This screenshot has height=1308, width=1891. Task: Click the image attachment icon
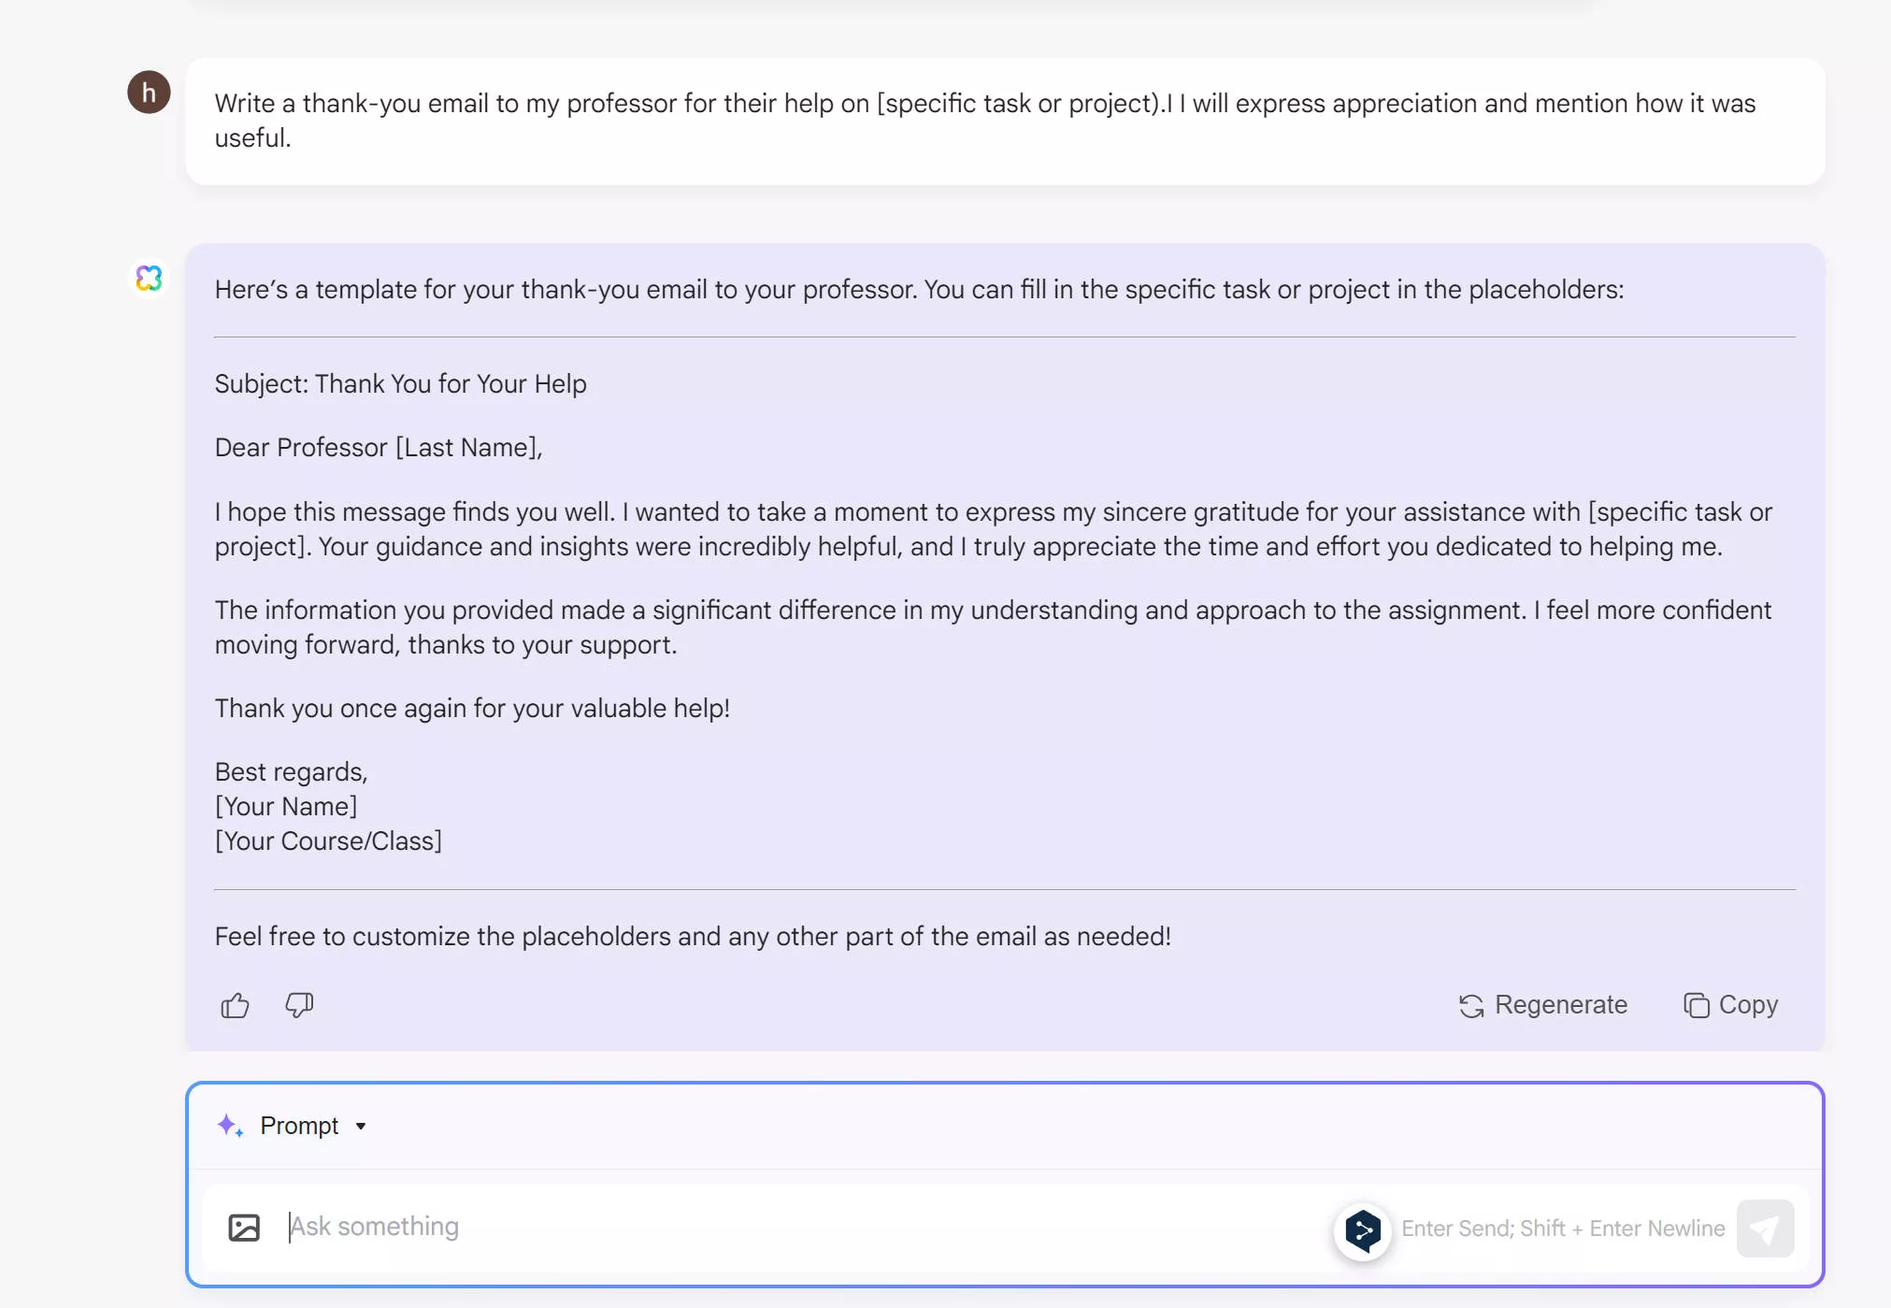244,1226
